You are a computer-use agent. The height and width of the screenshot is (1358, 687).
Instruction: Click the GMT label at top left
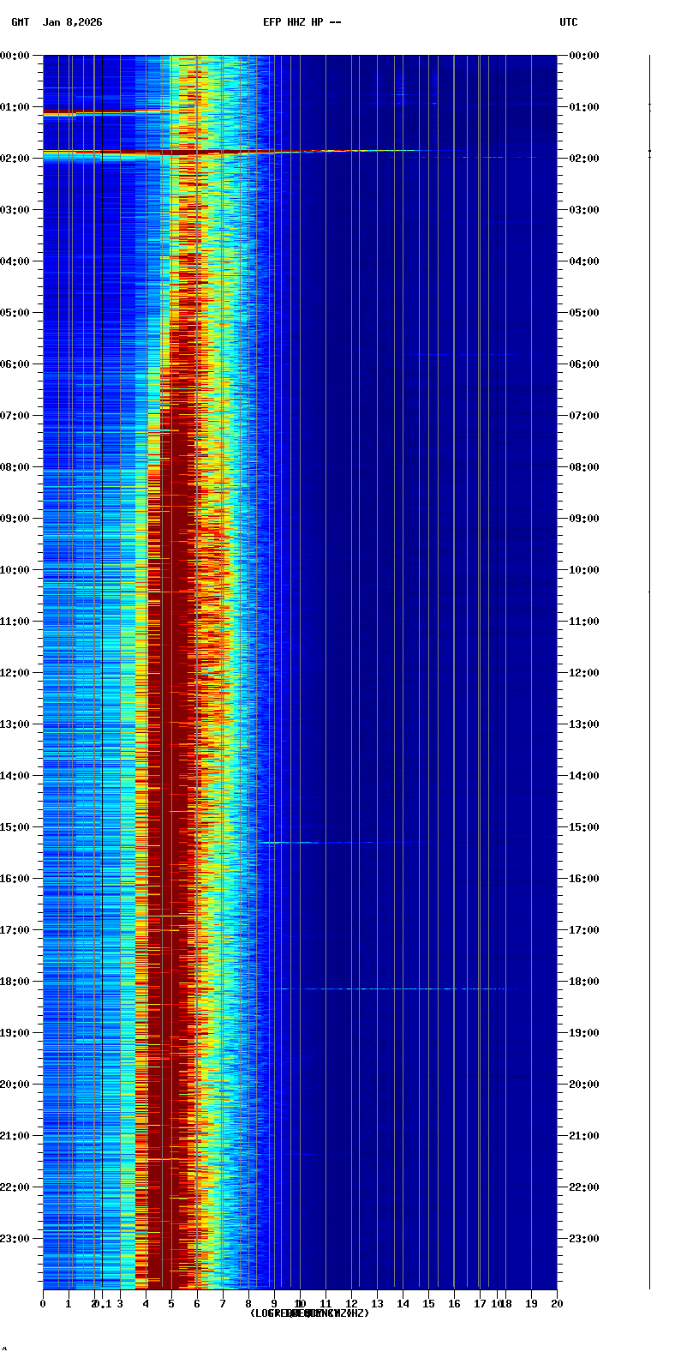[x=20, y=22]
